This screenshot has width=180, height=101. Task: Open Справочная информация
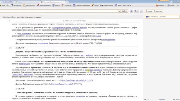click(81, 5)
